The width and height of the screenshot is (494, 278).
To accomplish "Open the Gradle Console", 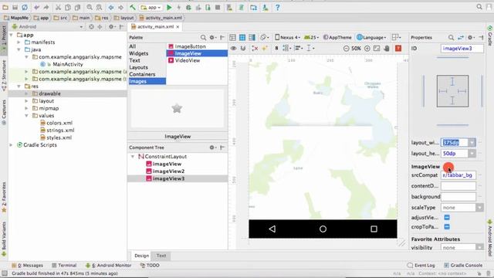I will (x=463, y=266).
